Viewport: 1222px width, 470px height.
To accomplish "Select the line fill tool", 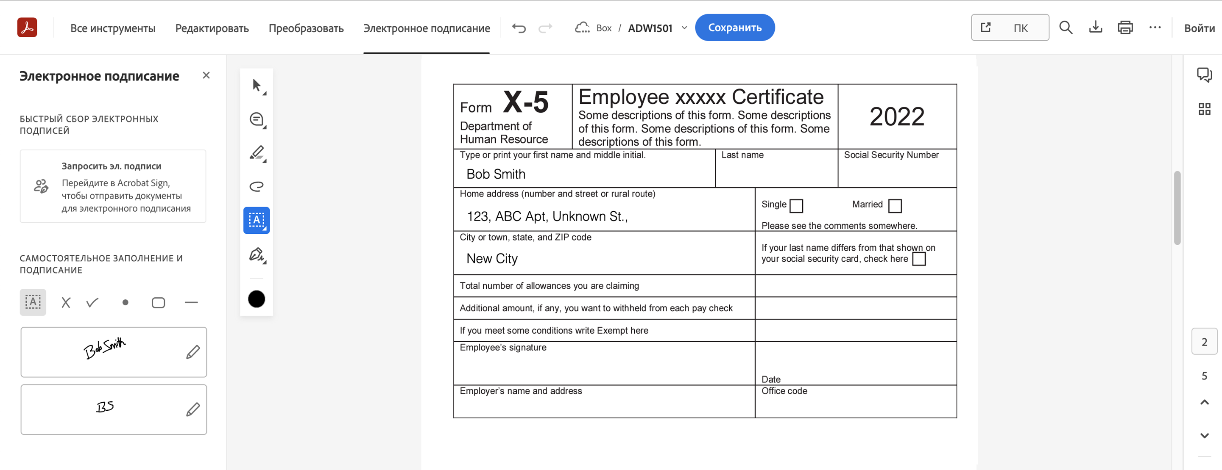I will tap(191, 302).
